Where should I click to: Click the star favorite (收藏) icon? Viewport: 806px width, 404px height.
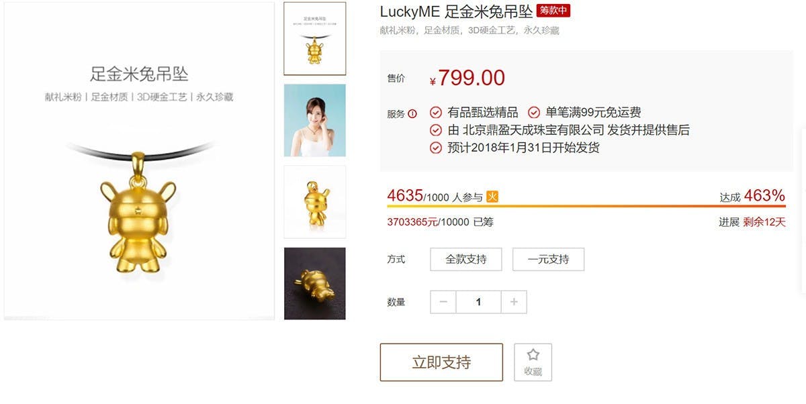pyautogui.click(x=533, y=355)
